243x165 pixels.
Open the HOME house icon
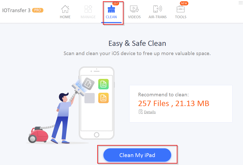(x=65, y=9)
